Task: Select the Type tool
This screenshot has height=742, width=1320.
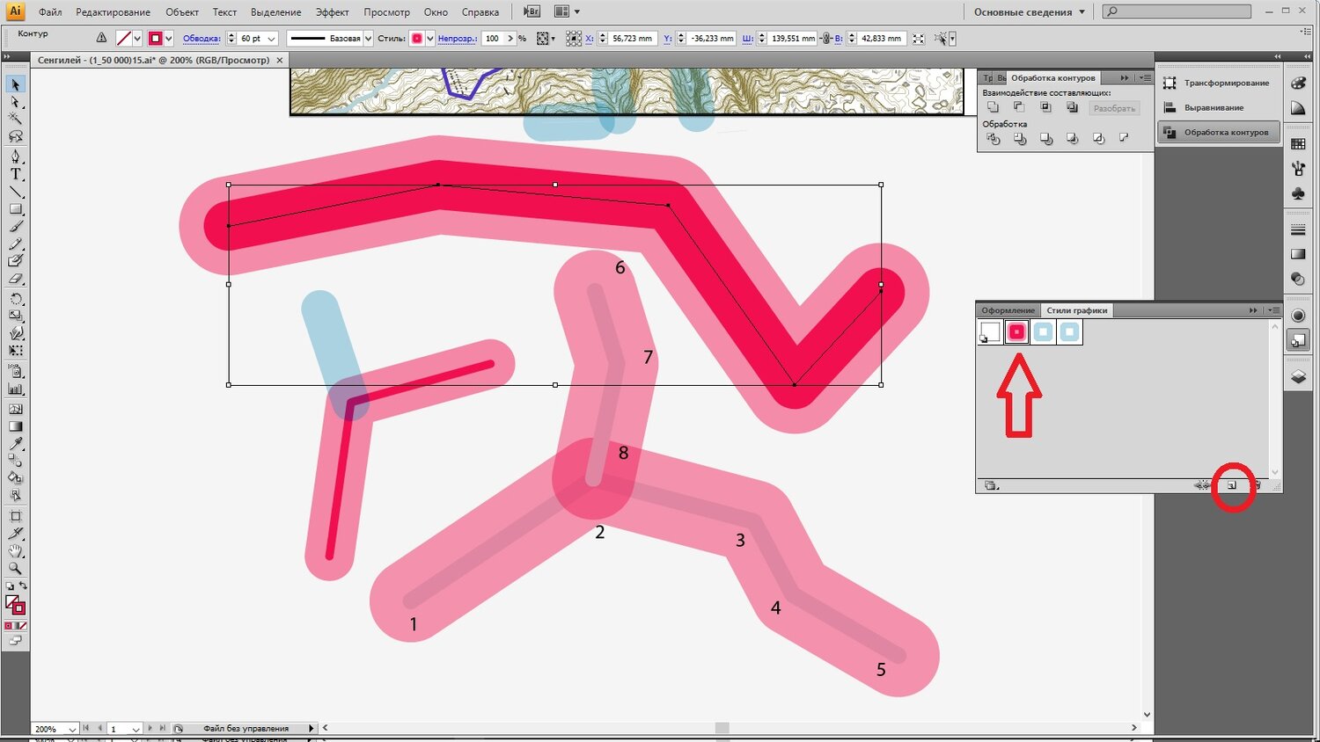Action: [15, 174]
